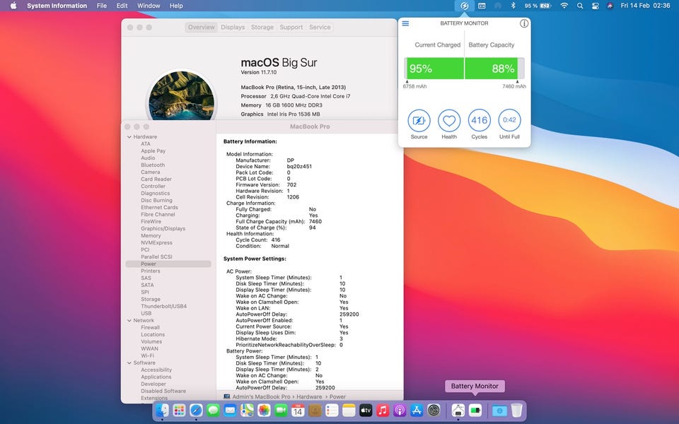Open the Battery Monitor info button
The image size is (679, 424).
(x=523, y=23)
